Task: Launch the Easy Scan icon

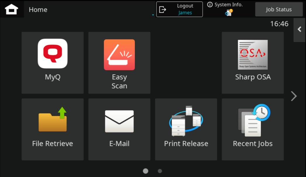Action: coord(119,55)
